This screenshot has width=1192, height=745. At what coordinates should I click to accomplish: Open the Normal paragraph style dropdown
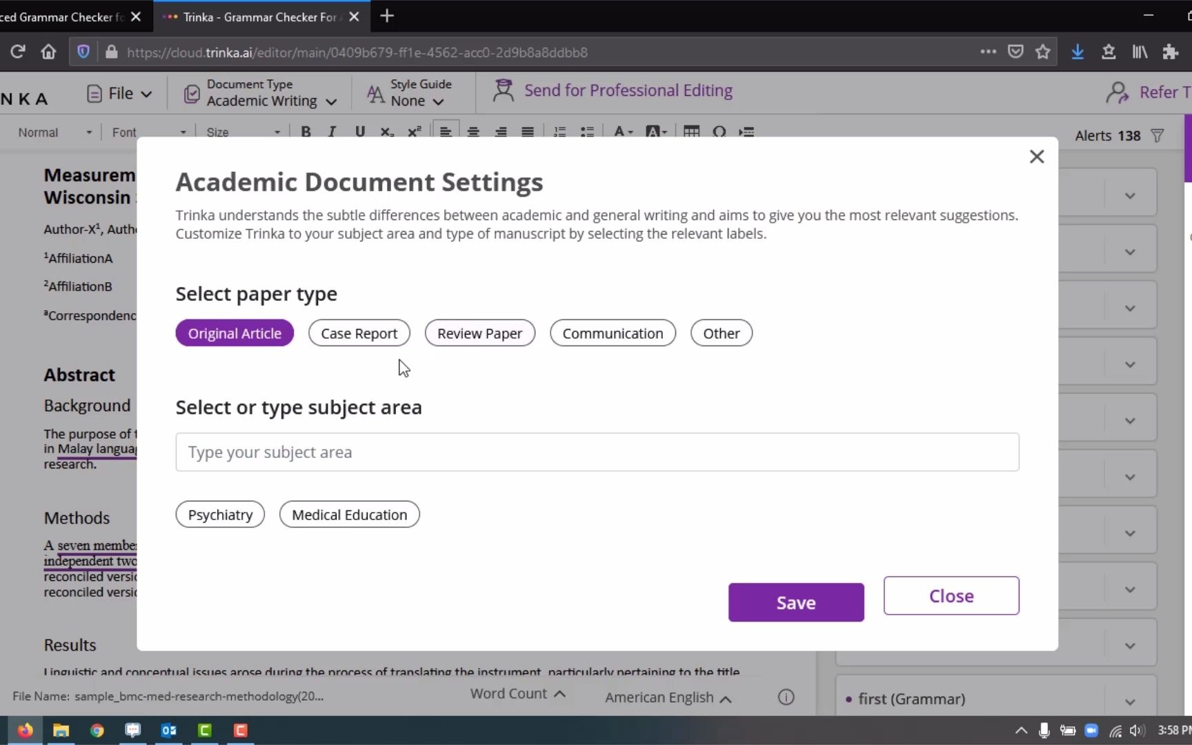tap(55, 132)
